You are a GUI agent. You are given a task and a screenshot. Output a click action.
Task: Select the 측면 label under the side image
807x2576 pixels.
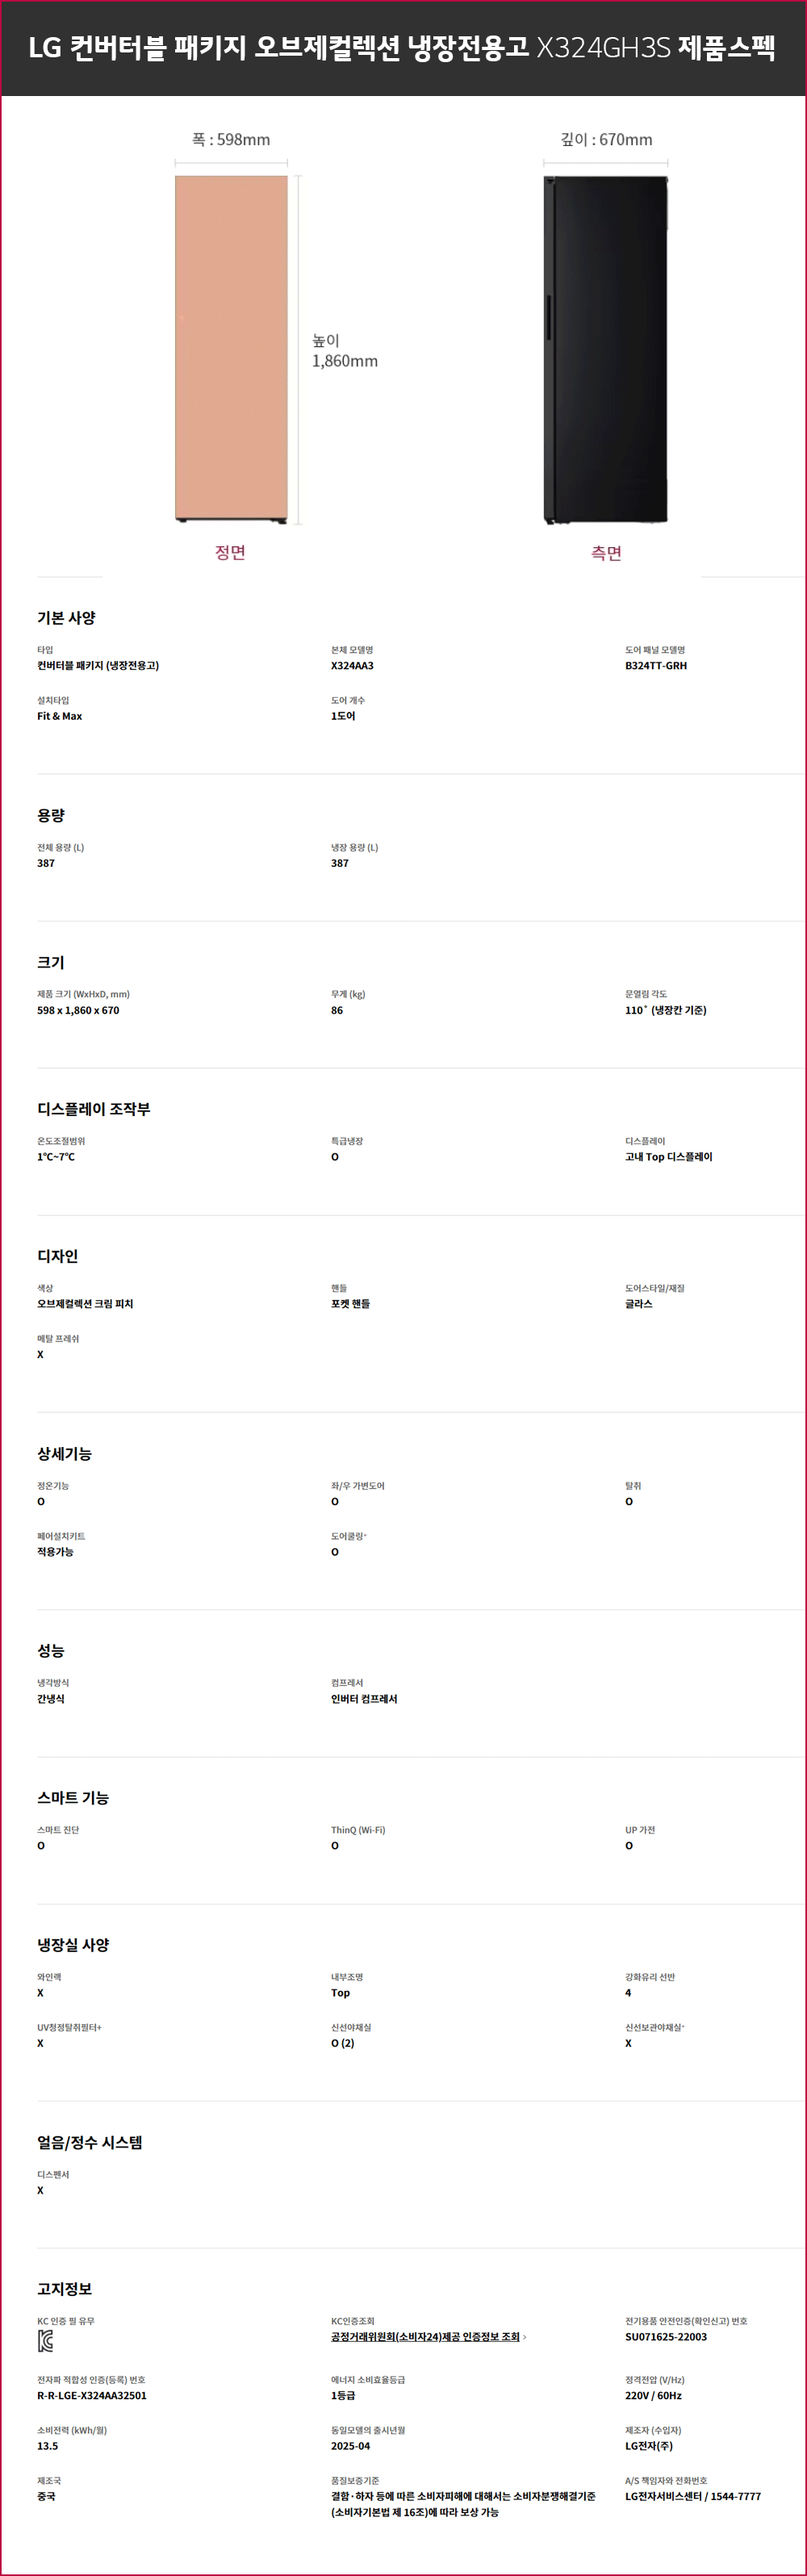click(606, 553)
